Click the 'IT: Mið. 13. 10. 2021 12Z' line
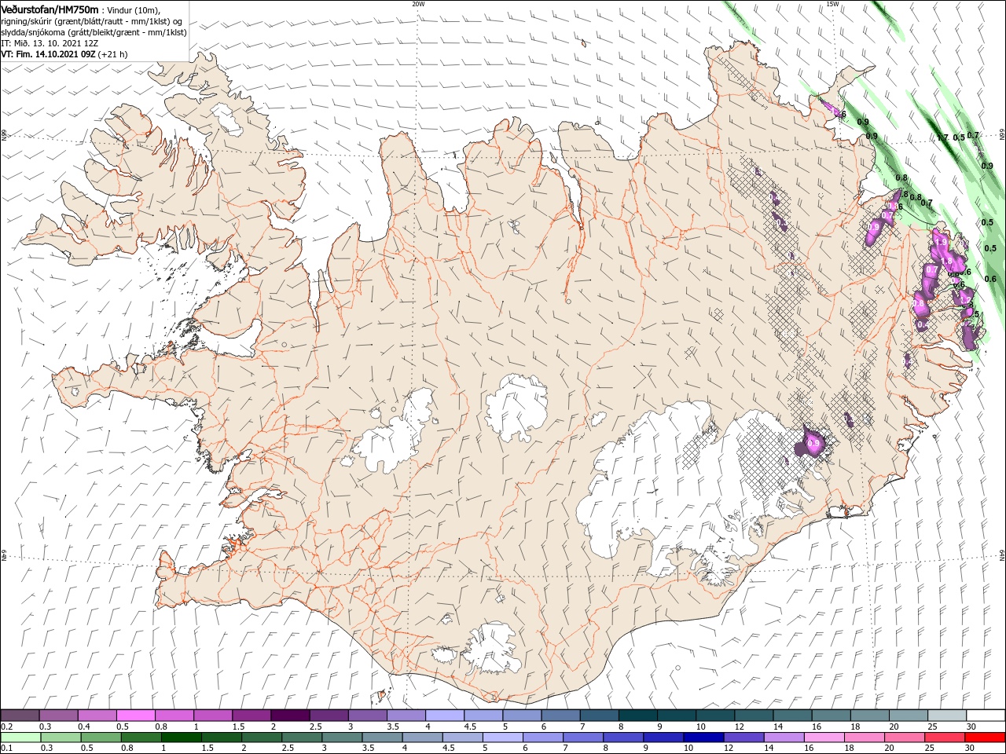The width and height of the screenshot is (1006, 754). pyautogui.click(x=48, y=43)
